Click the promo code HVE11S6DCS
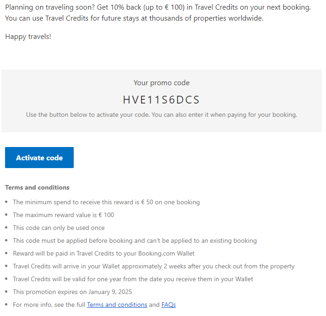 coord(161,100)
